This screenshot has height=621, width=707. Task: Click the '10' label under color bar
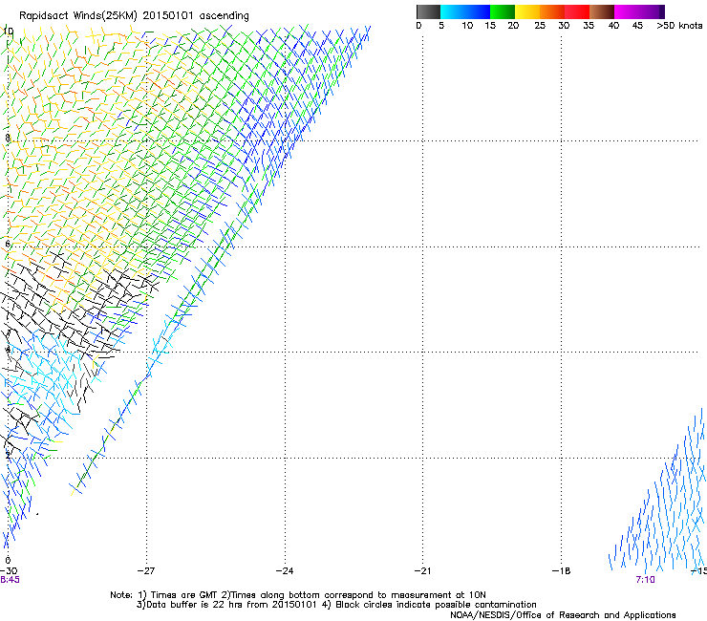click(467, 26)
